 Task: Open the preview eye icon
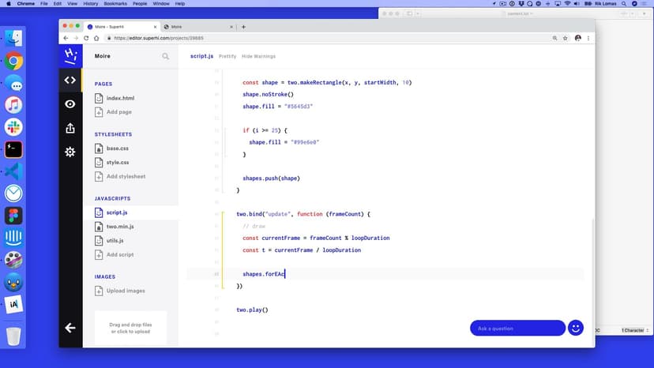tap(70, 104)
